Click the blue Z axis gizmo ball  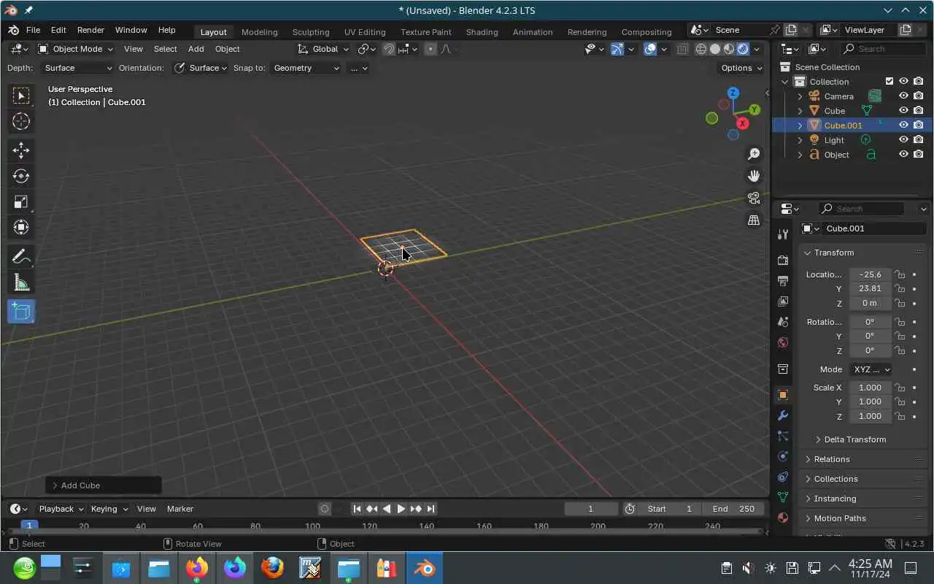click(733, 93)
